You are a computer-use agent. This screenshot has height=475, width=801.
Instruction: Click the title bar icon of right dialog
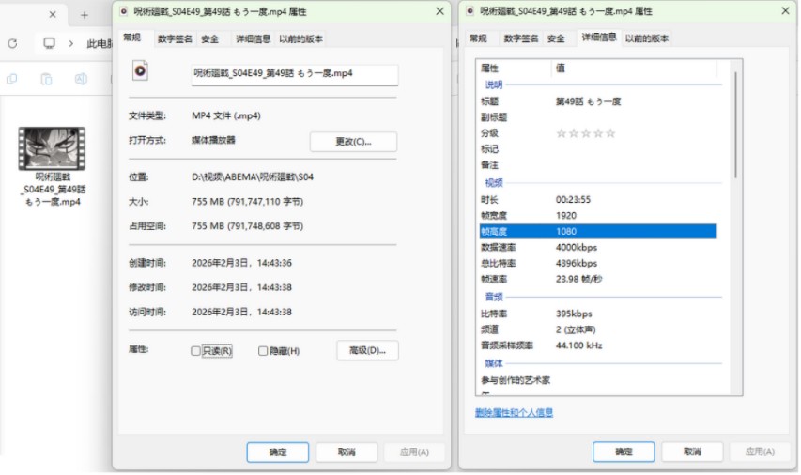point(470,10)
